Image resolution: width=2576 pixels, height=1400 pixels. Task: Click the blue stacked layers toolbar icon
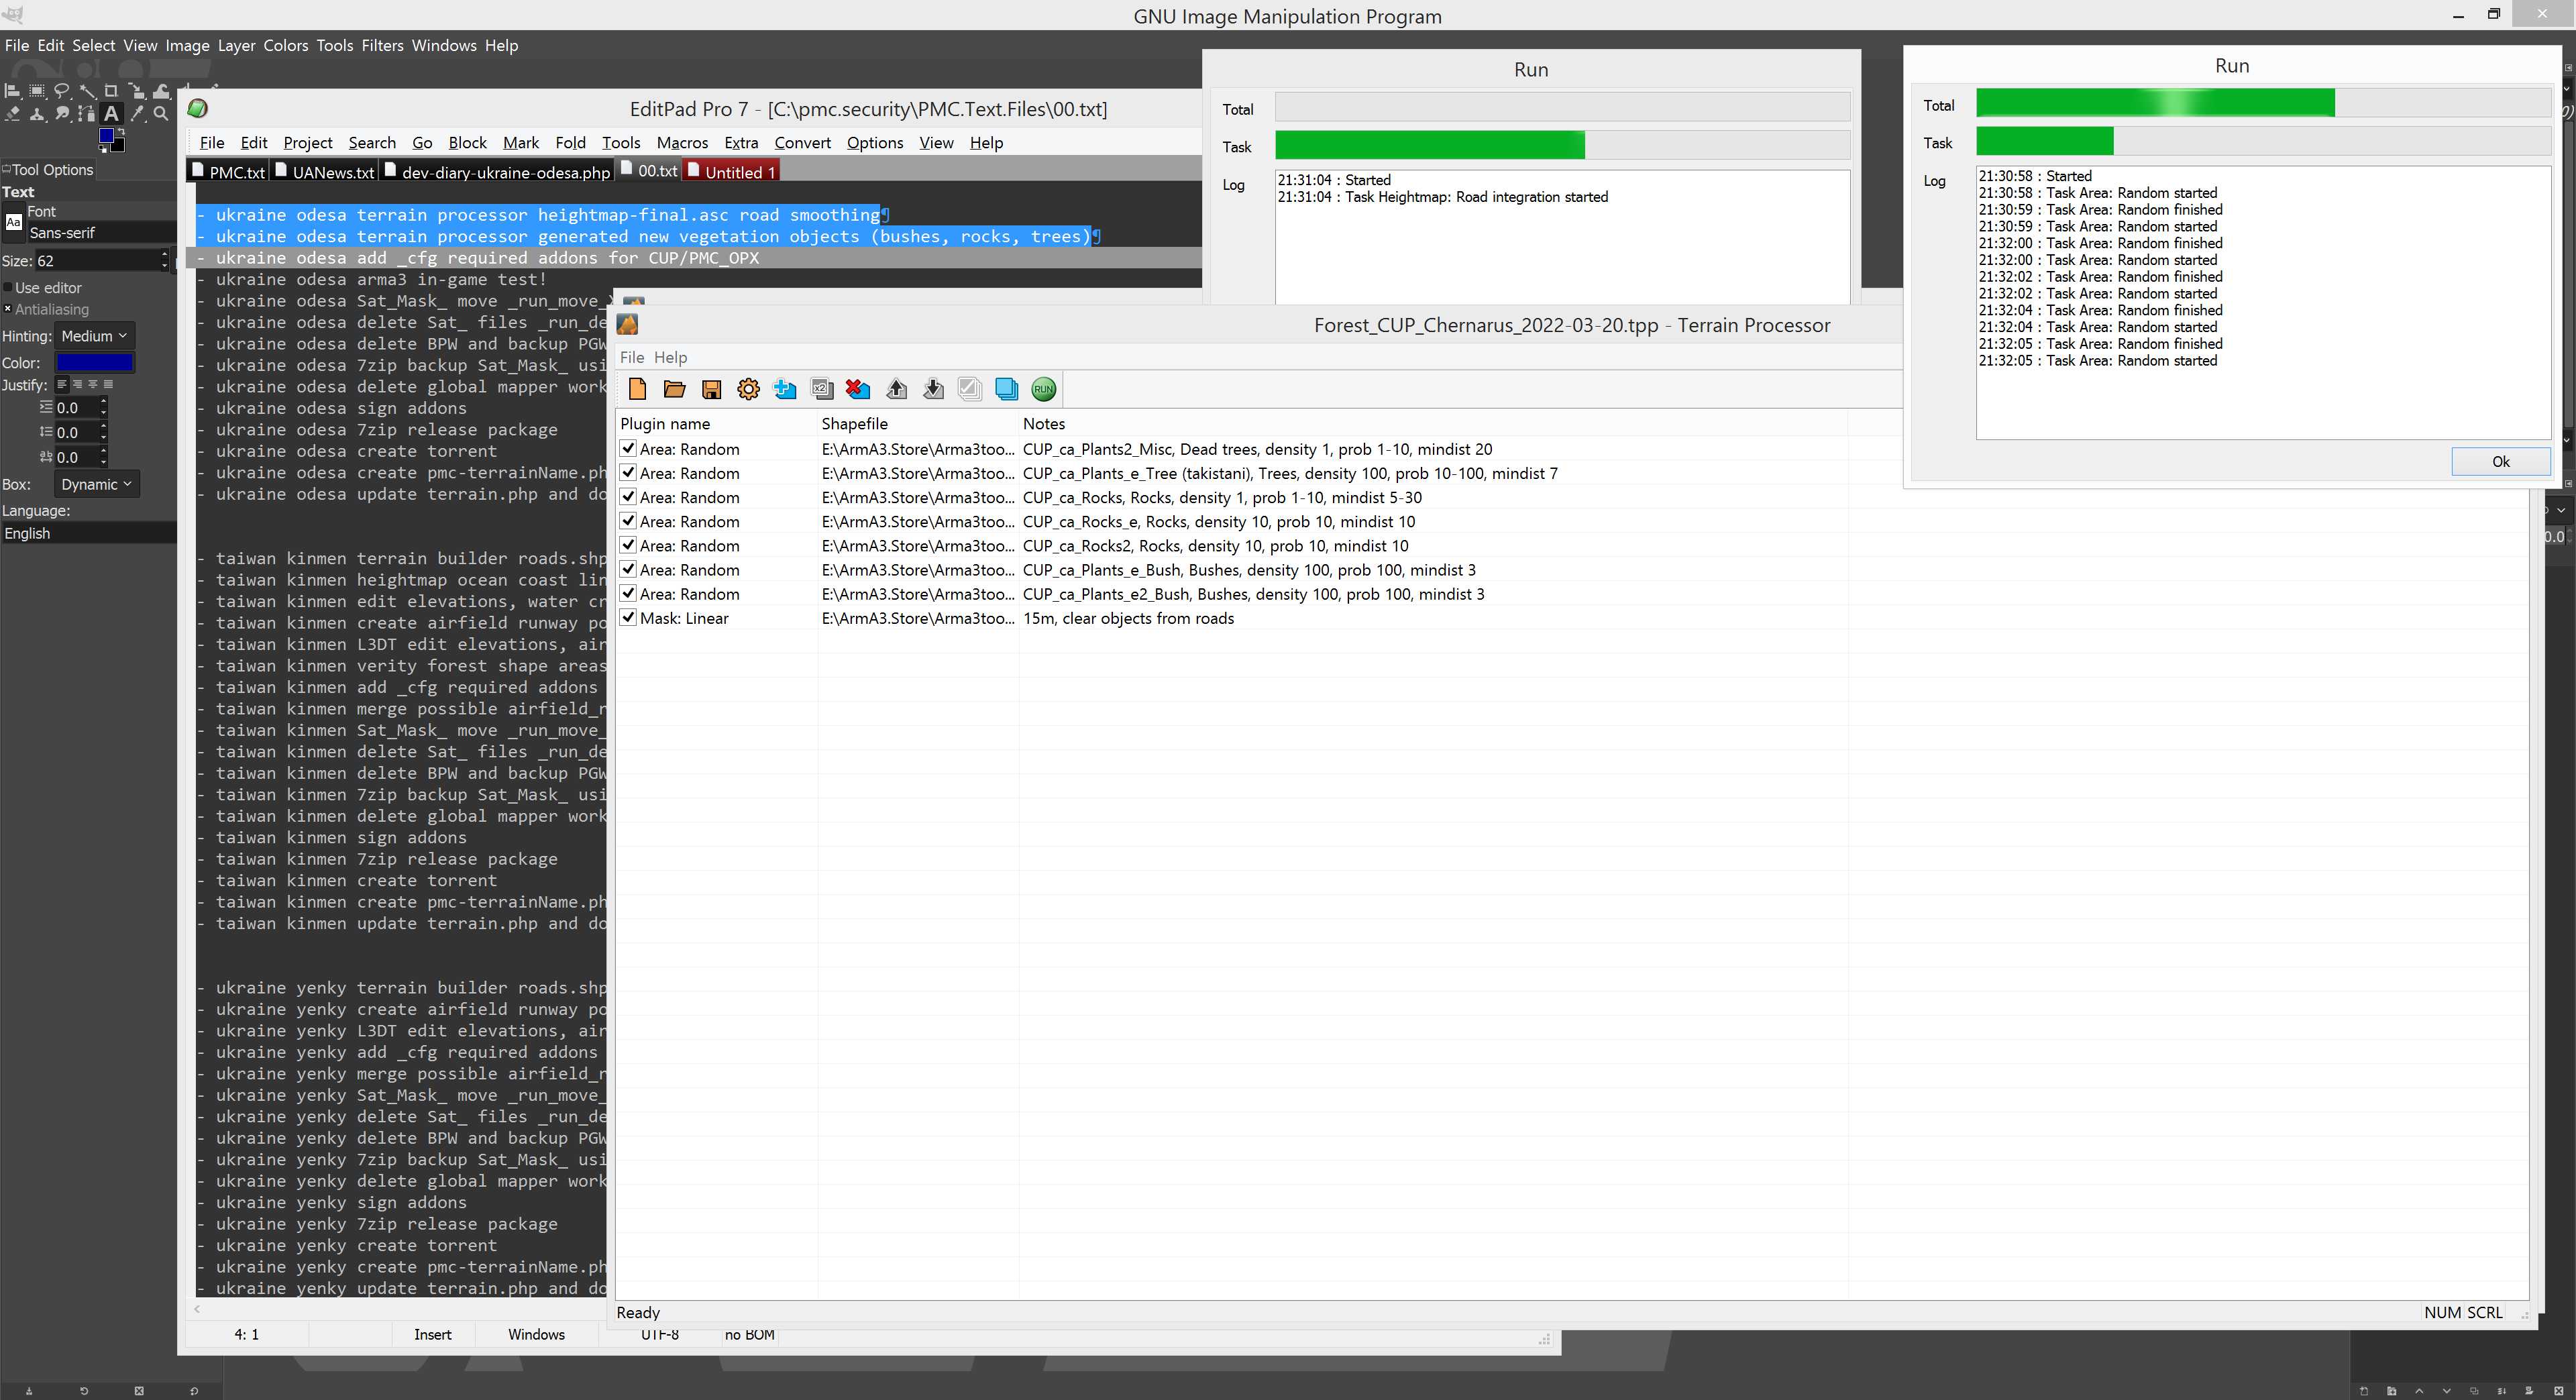[x=1006, y=389]
